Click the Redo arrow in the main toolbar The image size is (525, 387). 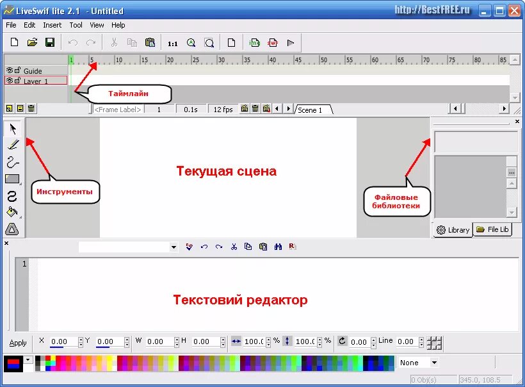(91, 42)
